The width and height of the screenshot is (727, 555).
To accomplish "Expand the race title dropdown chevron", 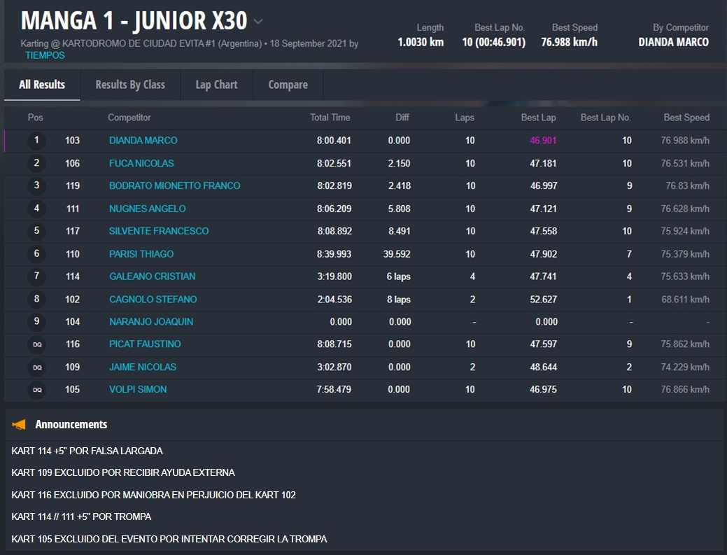I will 258,22.
